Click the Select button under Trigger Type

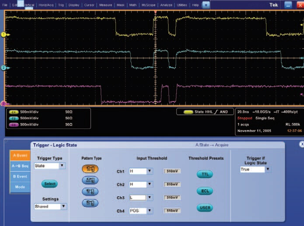click(x=50, y=184)
